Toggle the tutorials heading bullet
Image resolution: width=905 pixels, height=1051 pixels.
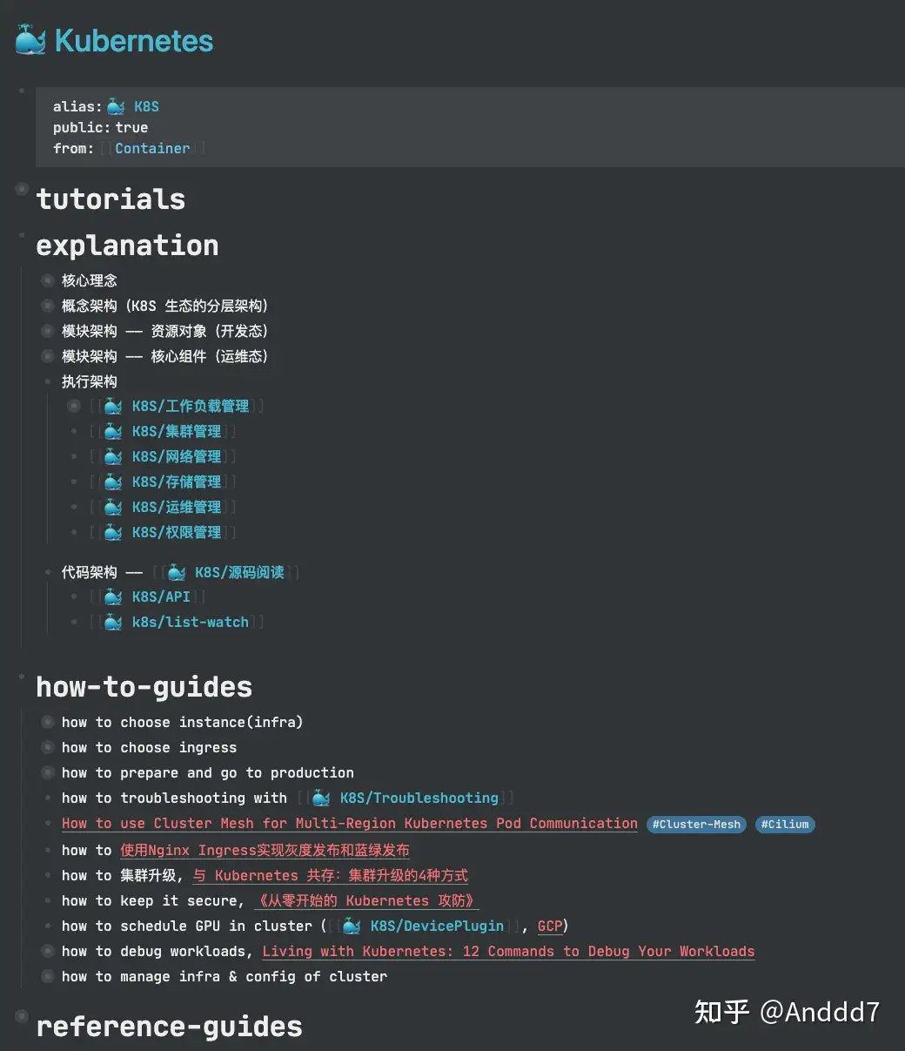23,190
